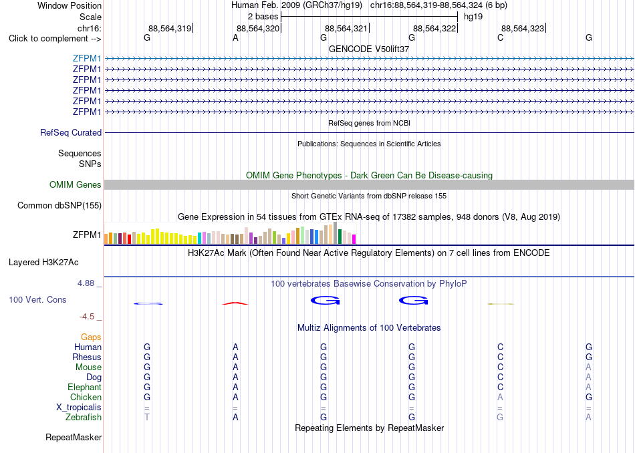Click 'Click to complement -->' to reverse bases

(x=55, y=39)
